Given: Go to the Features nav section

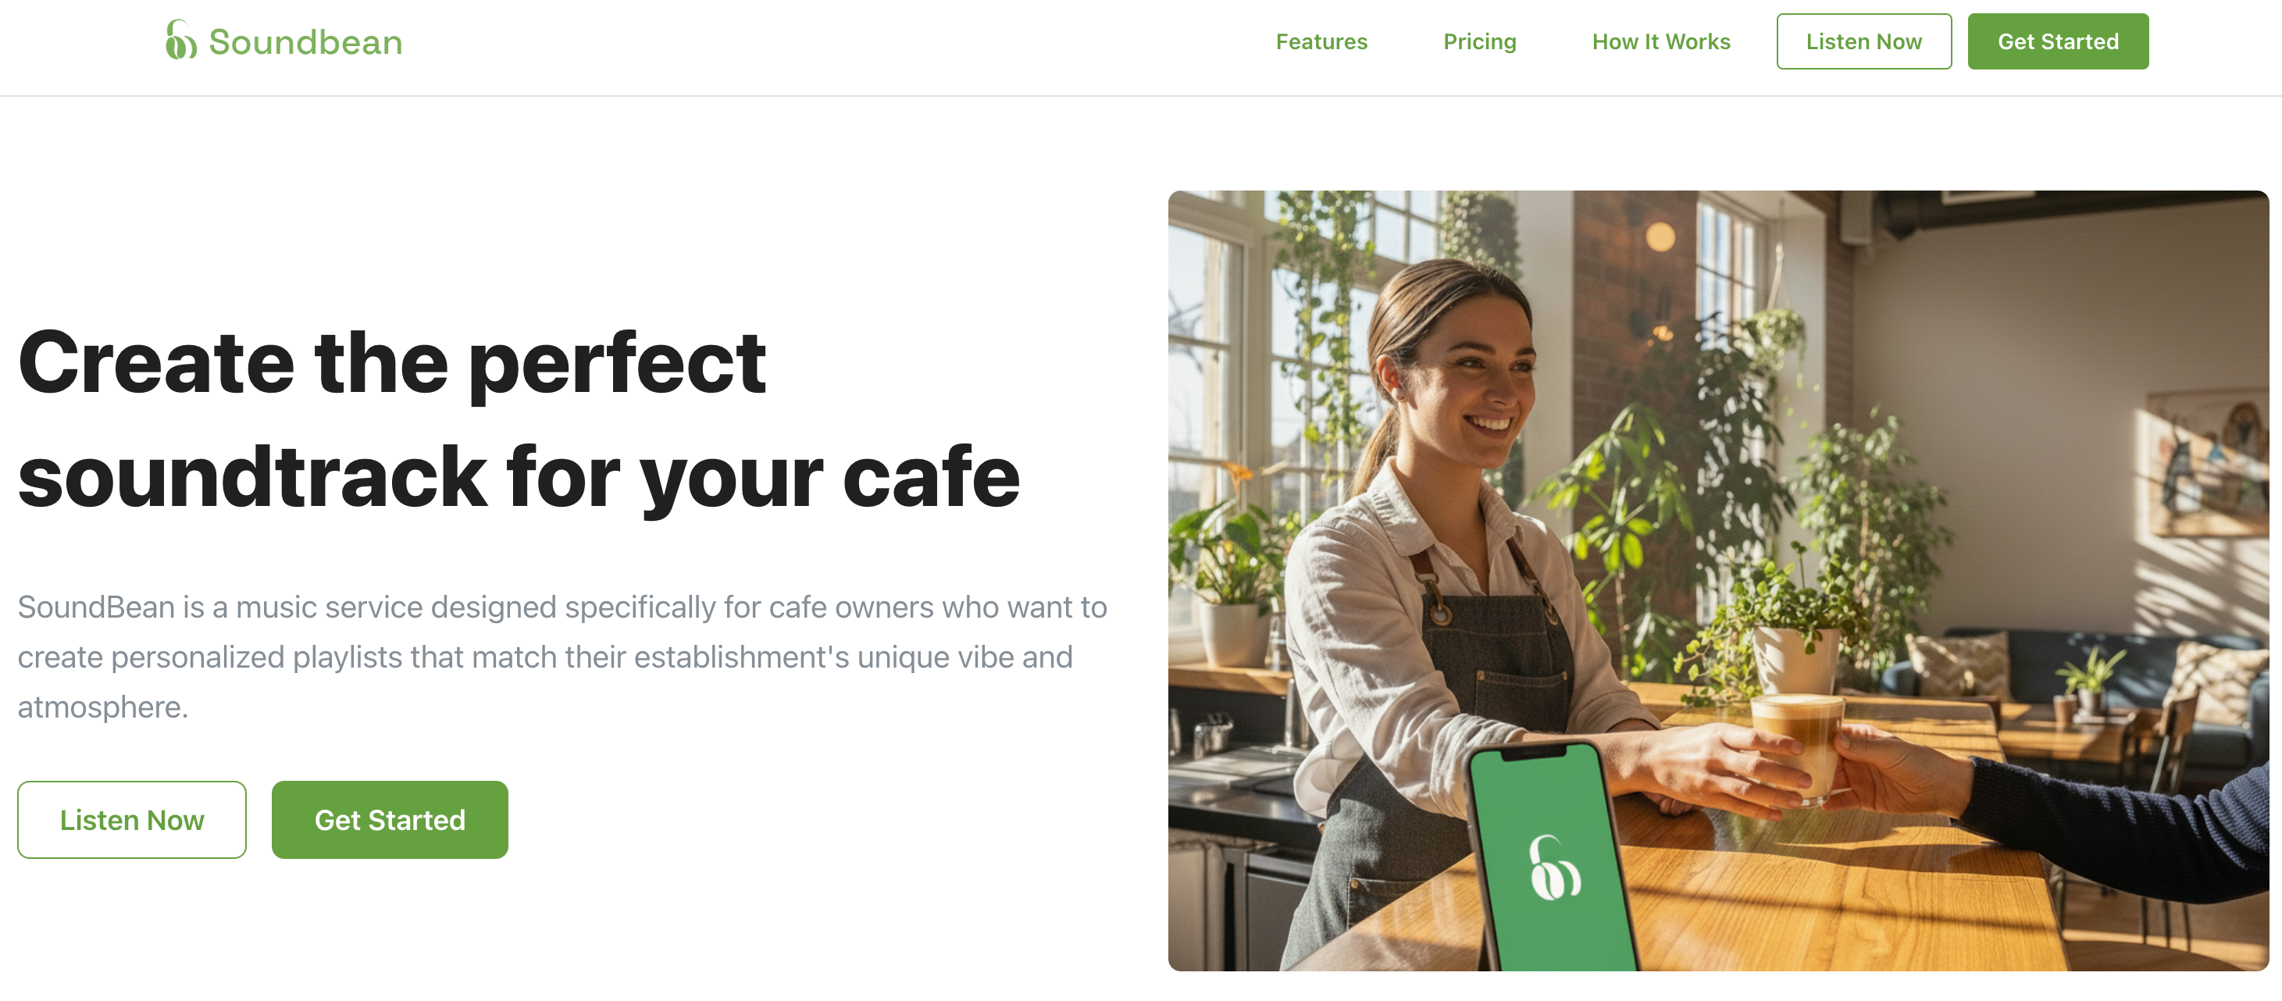Looking at the screenshot, I should click(x=1321, y=41).
